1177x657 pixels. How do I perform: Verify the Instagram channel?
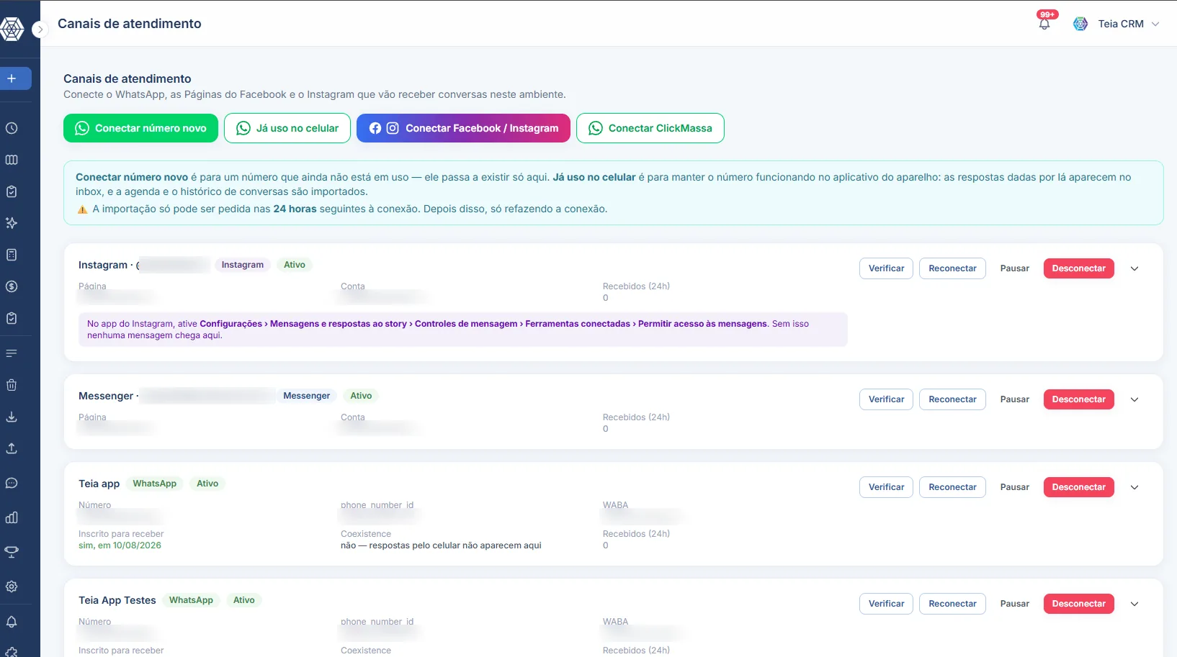tap(886, 268)
